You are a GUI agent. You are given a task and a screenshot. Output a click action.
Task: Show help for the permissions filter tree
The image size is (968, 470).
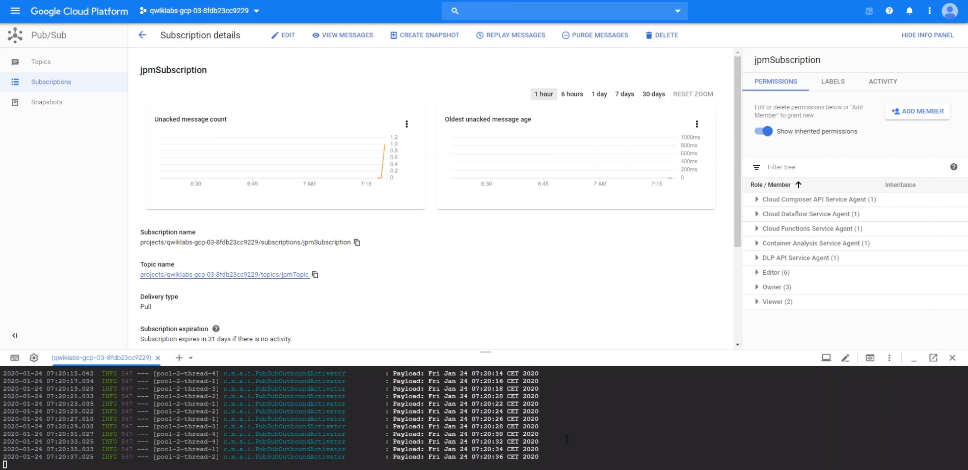(954, 167)
